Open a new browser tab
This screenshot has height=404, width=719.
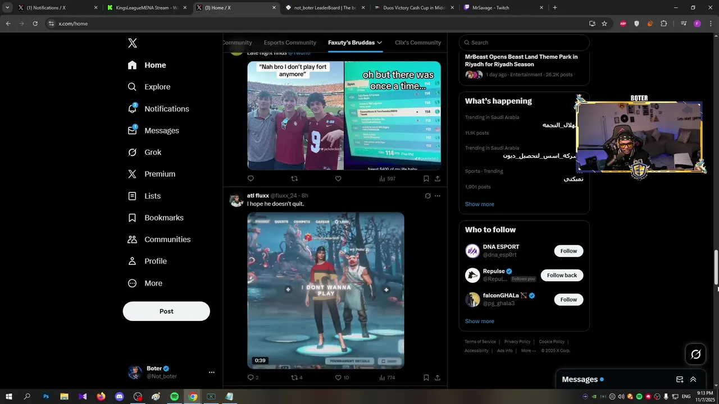pos(555,8)
